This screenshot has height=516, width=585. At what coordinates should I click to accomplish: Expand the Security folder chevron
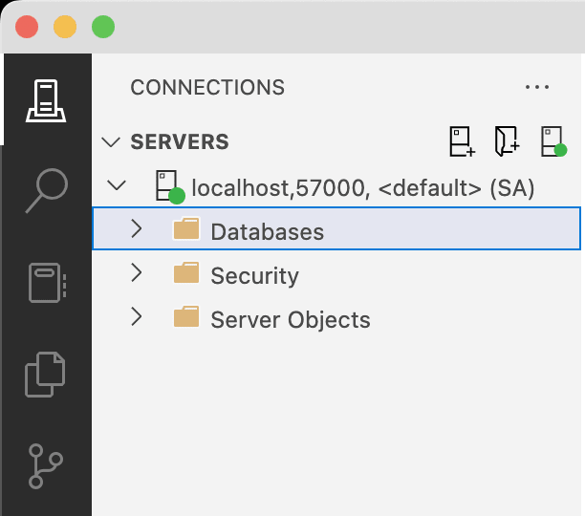click(x=137, y=272)
